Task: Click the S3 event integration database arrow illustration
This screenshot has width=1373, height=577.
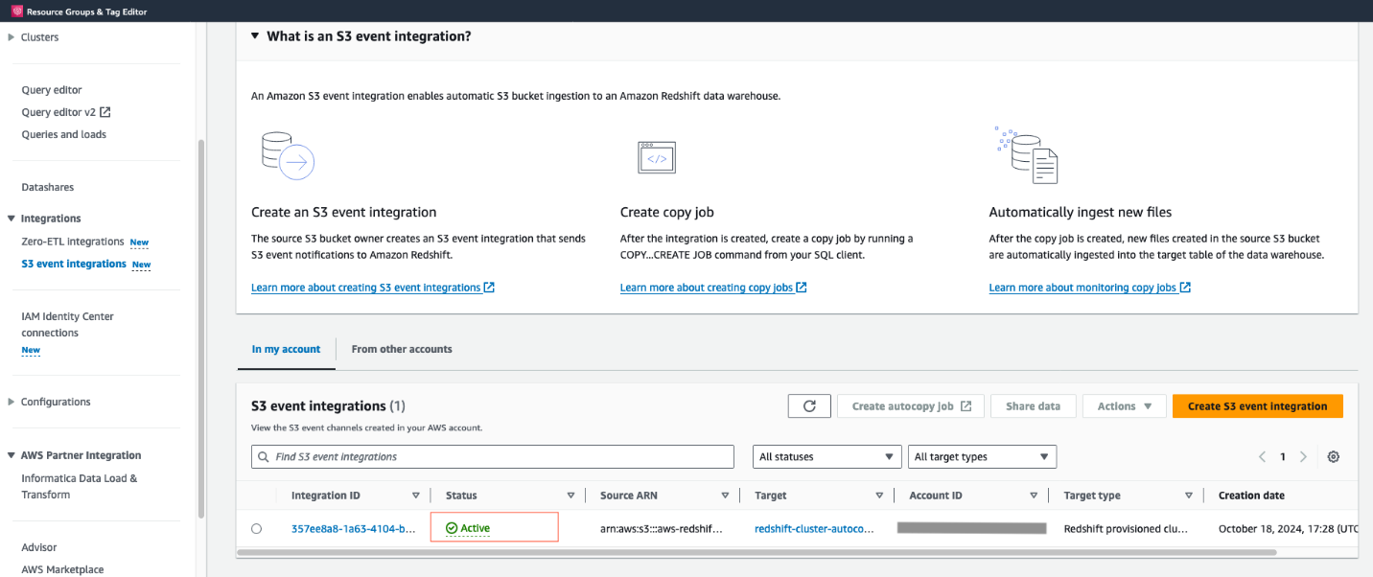Action: point(288,155)
